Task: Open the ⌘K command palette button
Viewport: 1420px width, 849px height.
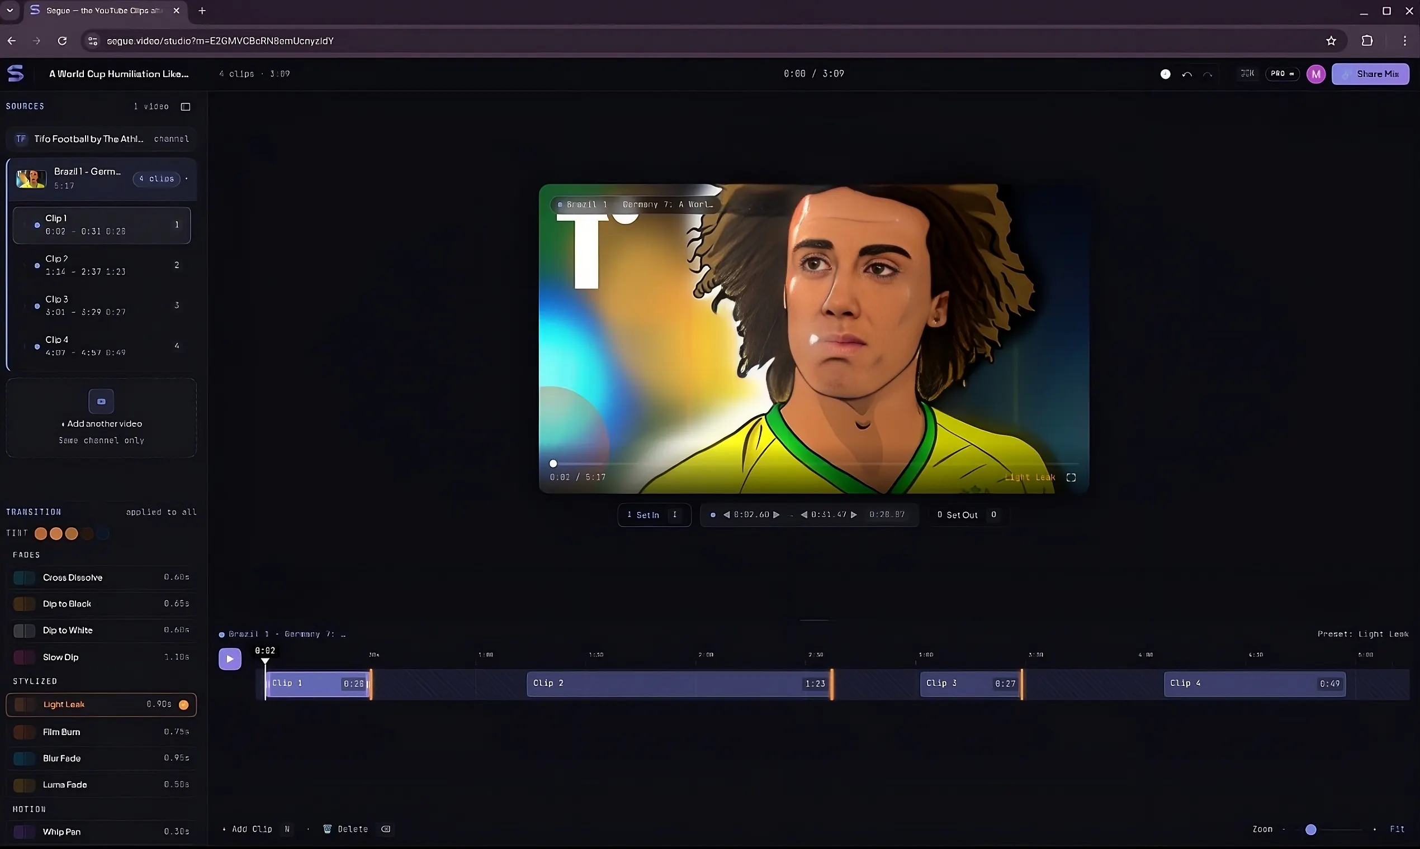Action: [x=1247, y=74]
